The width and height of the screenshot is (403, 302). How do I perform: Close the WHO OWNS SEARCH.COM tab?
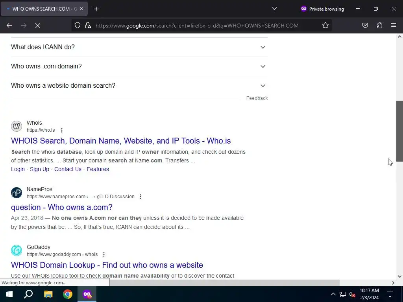tap(81, 9)
